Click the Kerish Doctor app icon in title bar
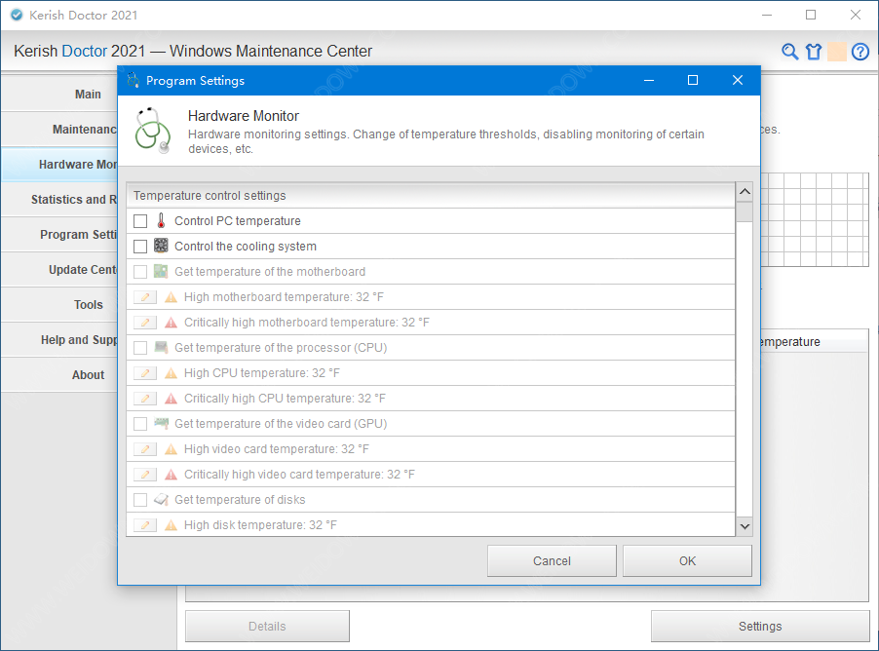Image resolution: width=879 pixels, height=651 pixels. pyautogui.click(x=17, y=16)
